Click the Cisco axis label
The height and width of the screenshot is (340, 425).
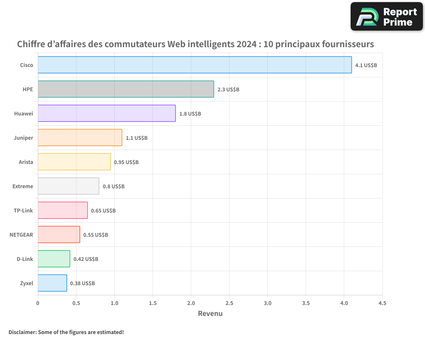click(27, 65)
